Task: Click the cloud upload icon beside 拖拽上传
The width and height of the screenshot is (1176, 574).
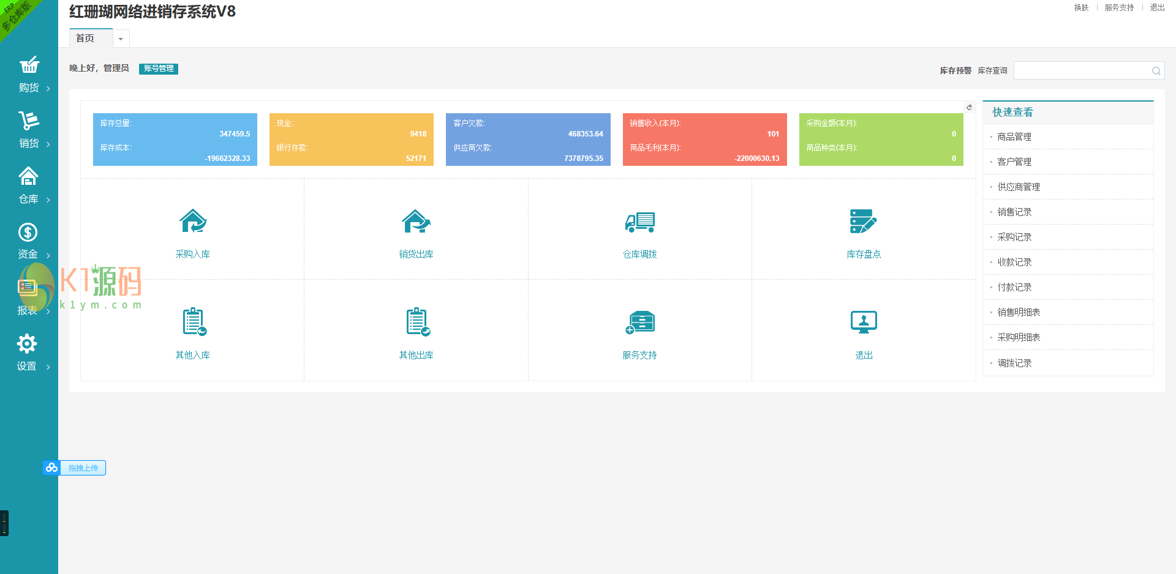Action: (x=51, y=468)
